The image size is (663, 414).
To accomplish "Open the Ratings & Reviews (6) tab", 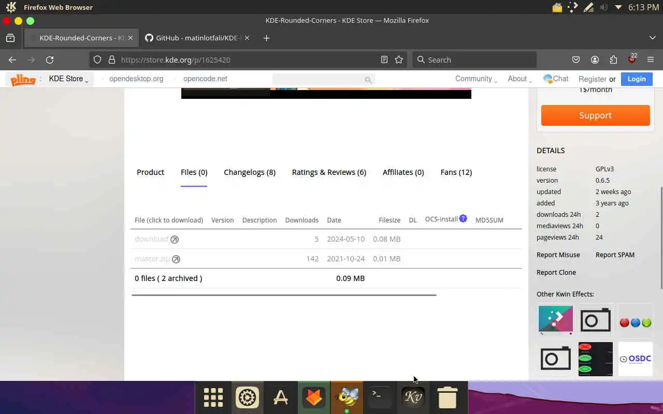I will tap(329, 172).
